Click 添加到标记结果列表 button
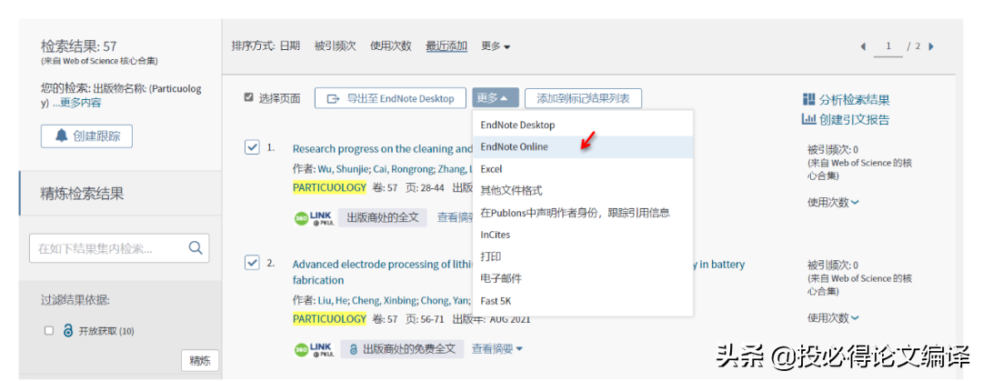Screen dimensions: 982x381 (x=583, y=98)
